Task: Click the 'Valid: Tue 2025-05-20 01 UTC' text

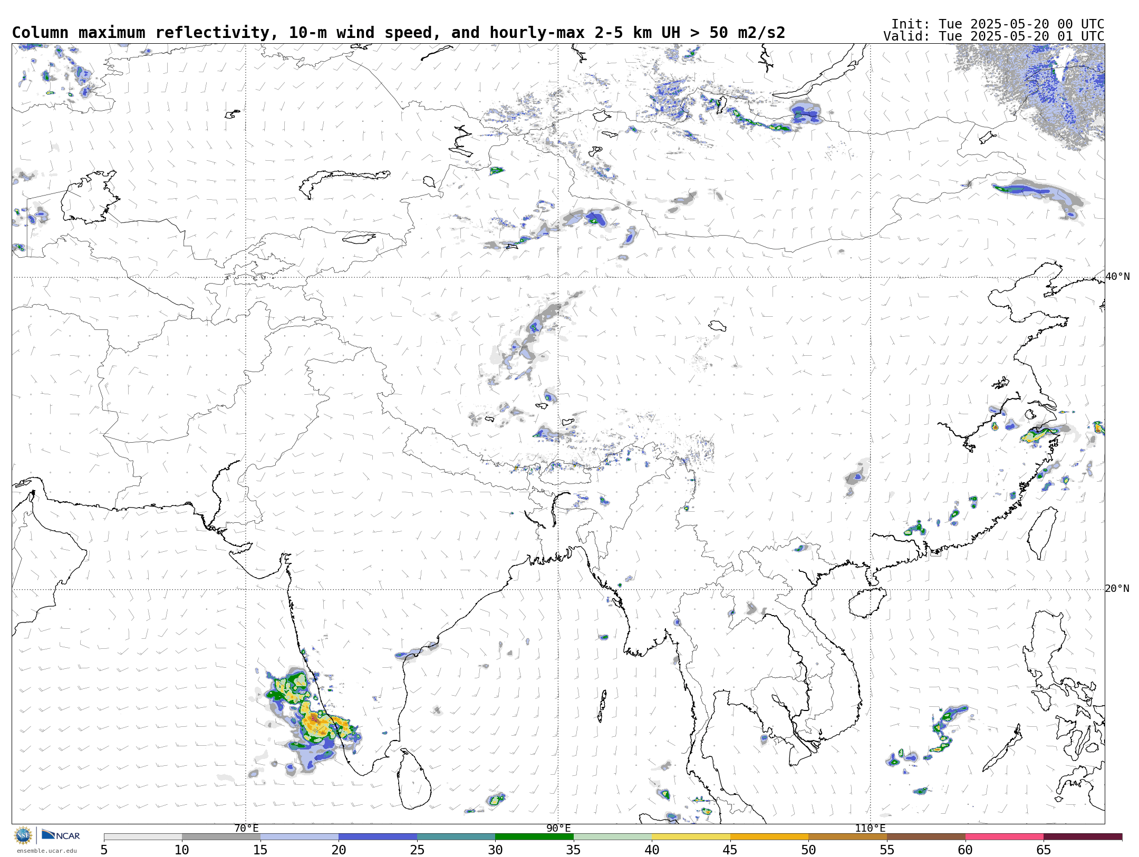Action: click(994, 36)
